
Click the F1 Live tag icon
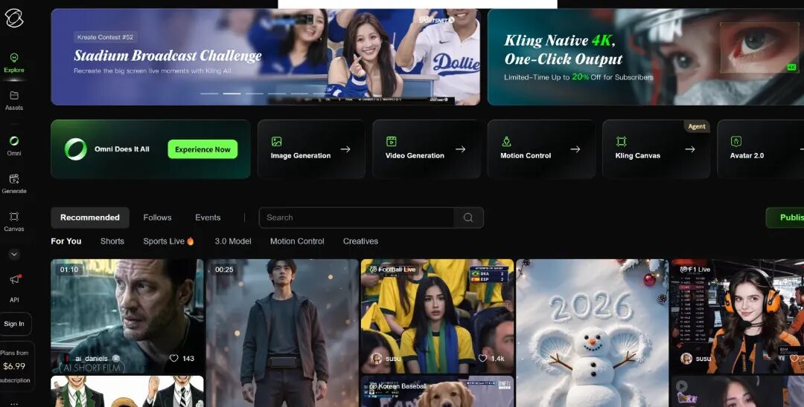(x=683, y=270)
